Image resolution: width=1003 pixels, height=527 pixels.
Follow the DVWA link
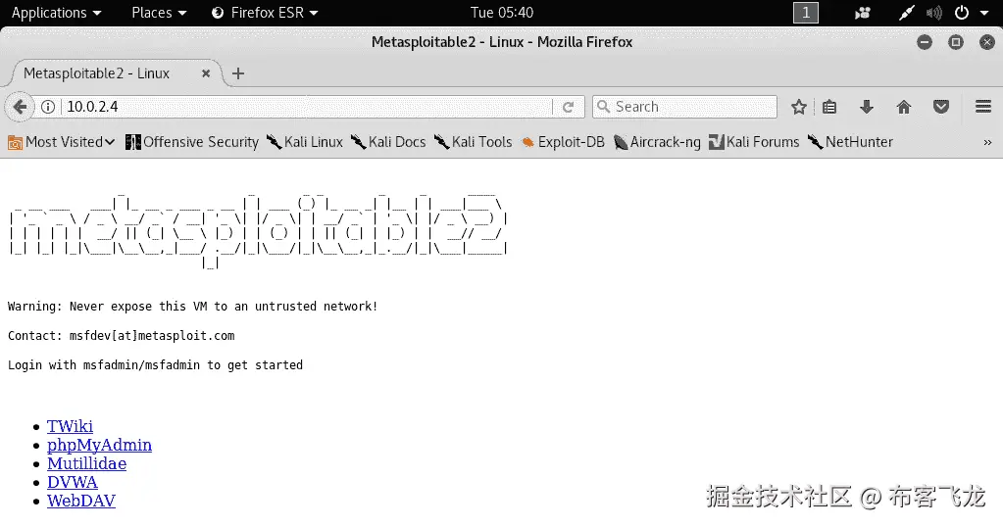tap(73, 482)
